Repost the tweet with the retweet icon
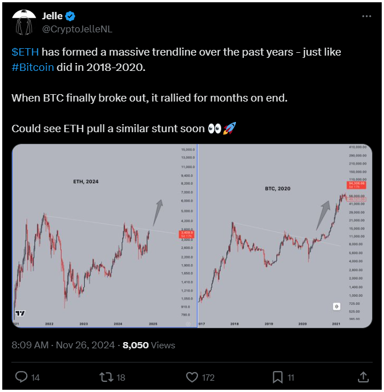The width and height of the screenshot is (384, 392). (107, 377)
